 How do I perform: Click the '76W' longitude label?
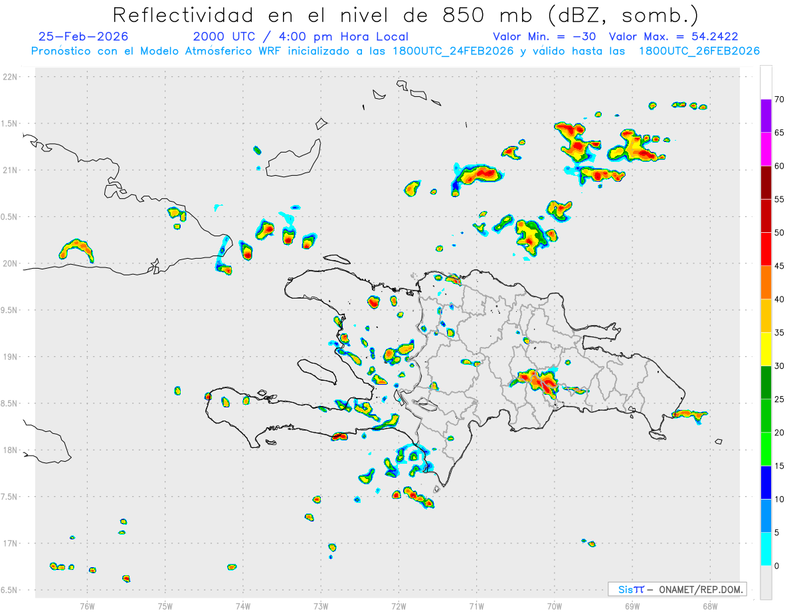point(87,606)
